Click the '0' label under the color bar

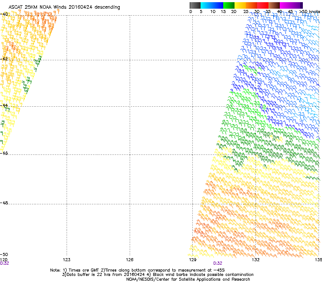coord(191,12)
